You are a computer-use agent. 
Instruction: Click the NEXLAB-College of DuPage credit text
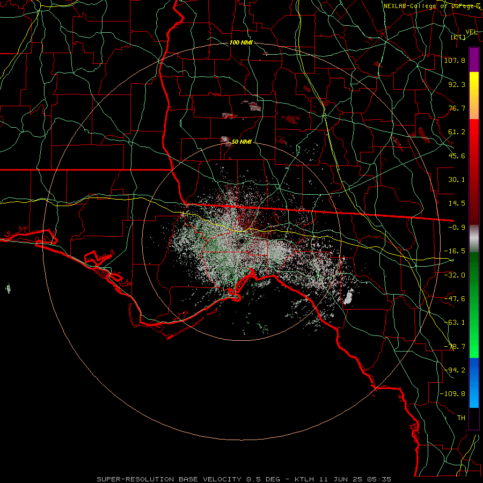click(431, 6)
